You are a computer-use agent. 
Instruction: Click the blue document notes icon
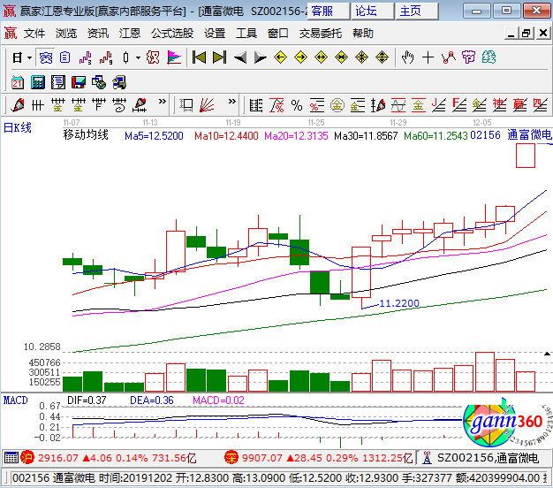click(x=64, y=57)
